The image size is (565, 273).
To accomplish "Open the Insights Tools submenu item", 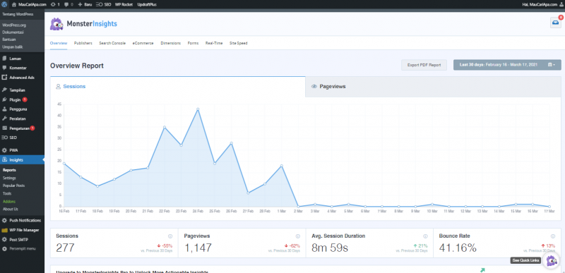I will 7,193.
